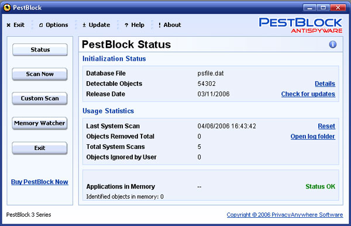Viewport: 351px width, 226px height.
Task: Open log folder link
Action: point(313,137)
